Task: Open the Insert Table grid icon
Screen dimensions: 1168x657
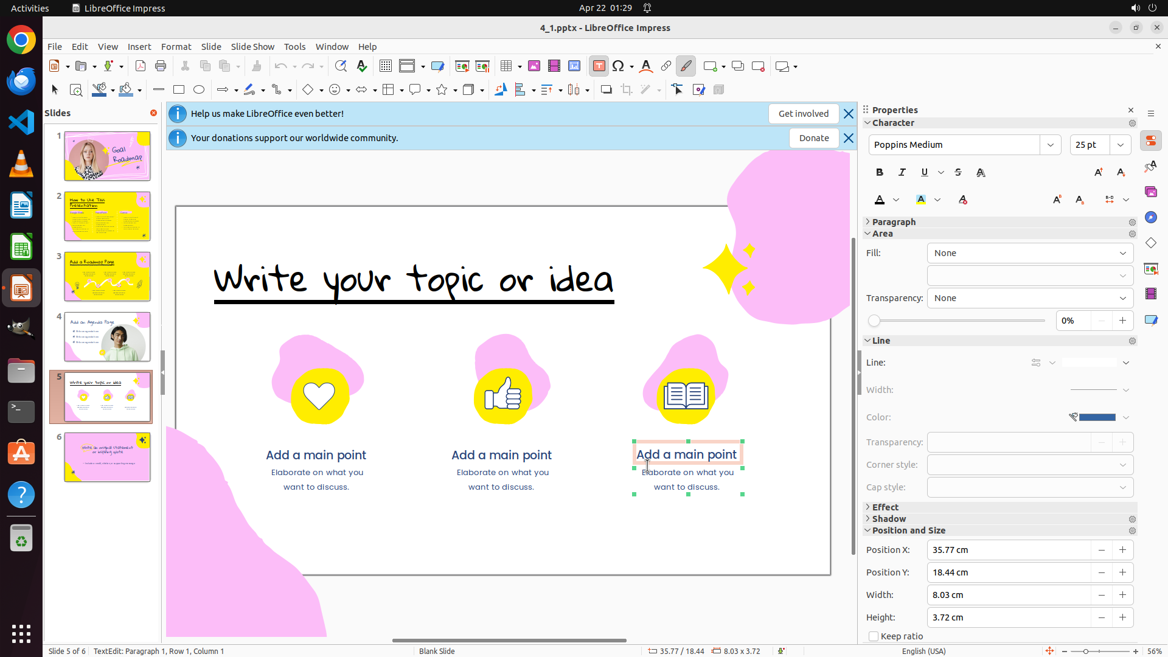Action: (506, 66)
